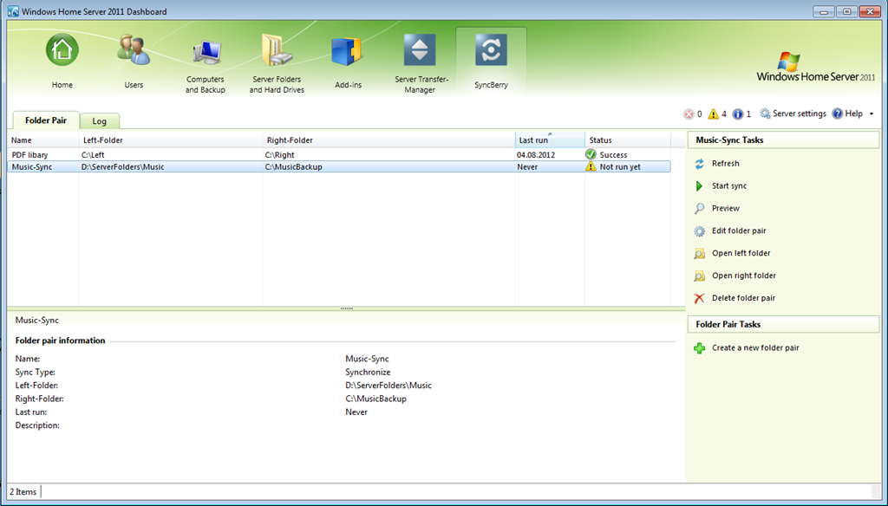This screenshot has height=506, width=888.
Task: Select the Music-Sync row name
Action: point(32,167)
